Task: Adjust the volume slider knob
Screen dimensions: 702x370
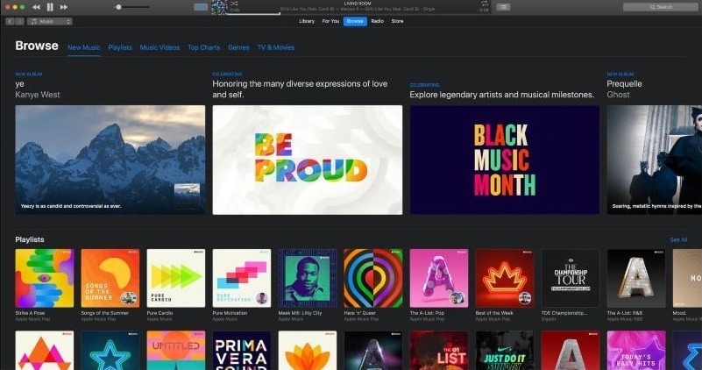Action: point(118,7)
